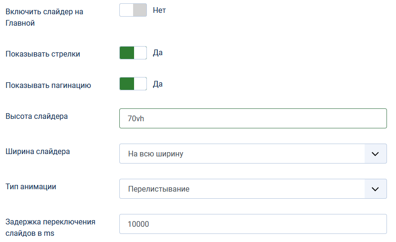Viewport: 396px width, 242px height.
Task: Expand slider width chevron arrow
Action: [375, 154]
